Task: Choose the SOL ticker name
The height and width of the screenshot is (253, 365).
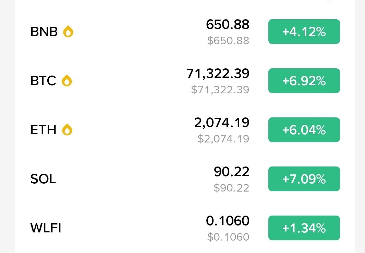Action: (x=43, y=179)
